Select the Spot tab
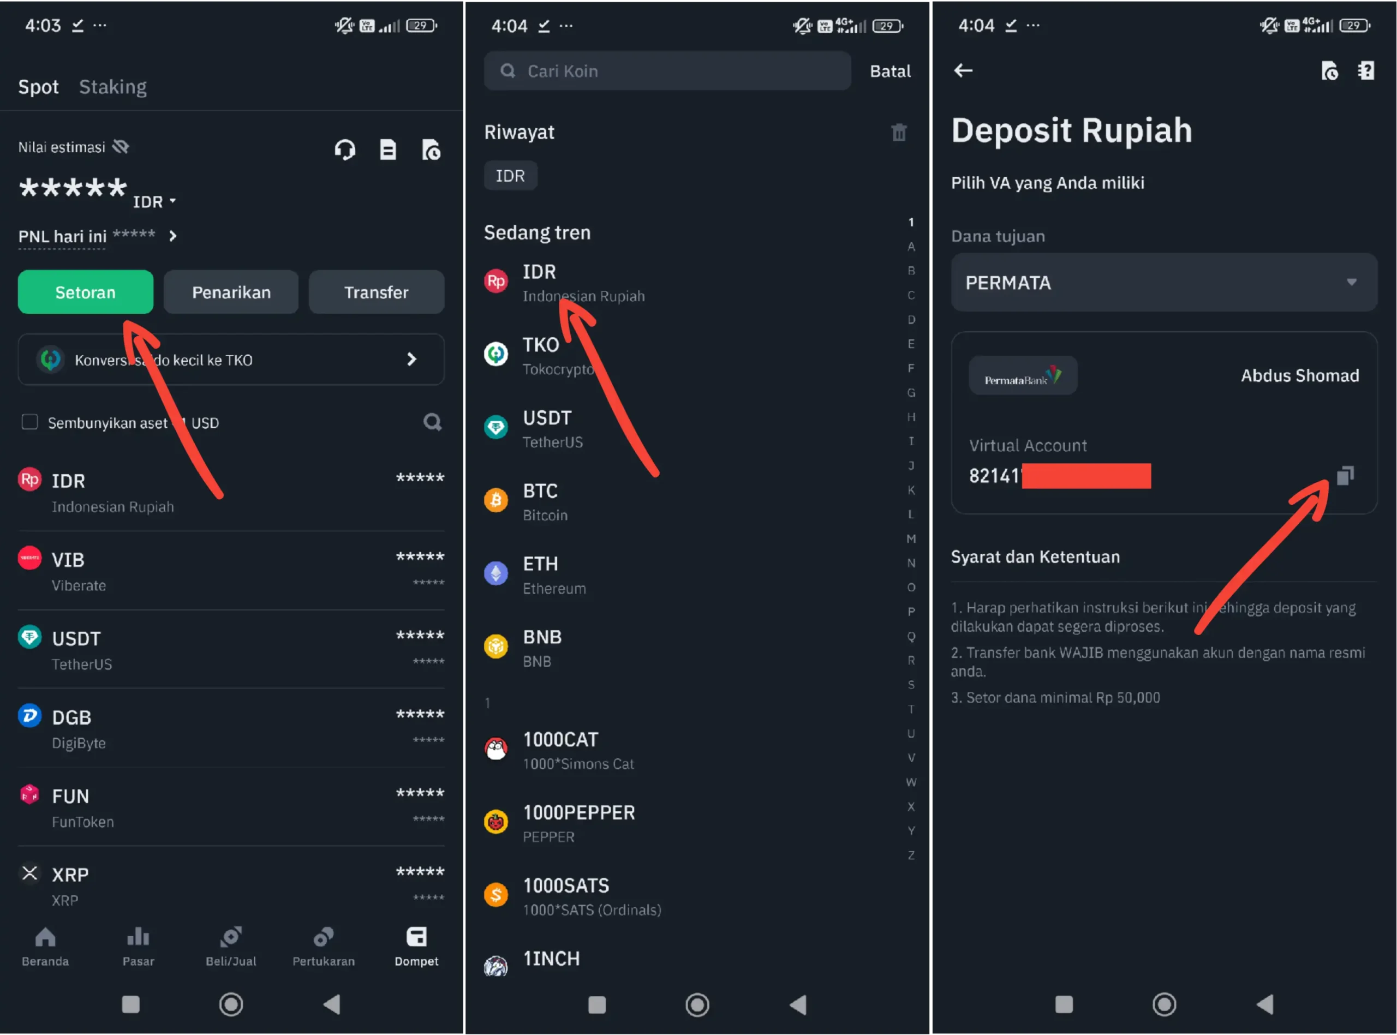This screenshot has width=1397, height=1035. [x=38, y=86]
